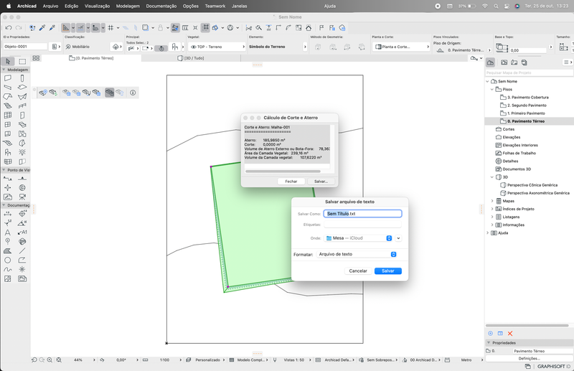Click the eyedropper pick-up parameters icon

(42, 28)
